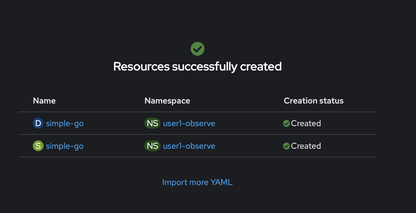Image resolution: width=416 pixels, height=213 pixels.
Task: Click NS badge in Deployment row
Action: (x=152, y=123)
